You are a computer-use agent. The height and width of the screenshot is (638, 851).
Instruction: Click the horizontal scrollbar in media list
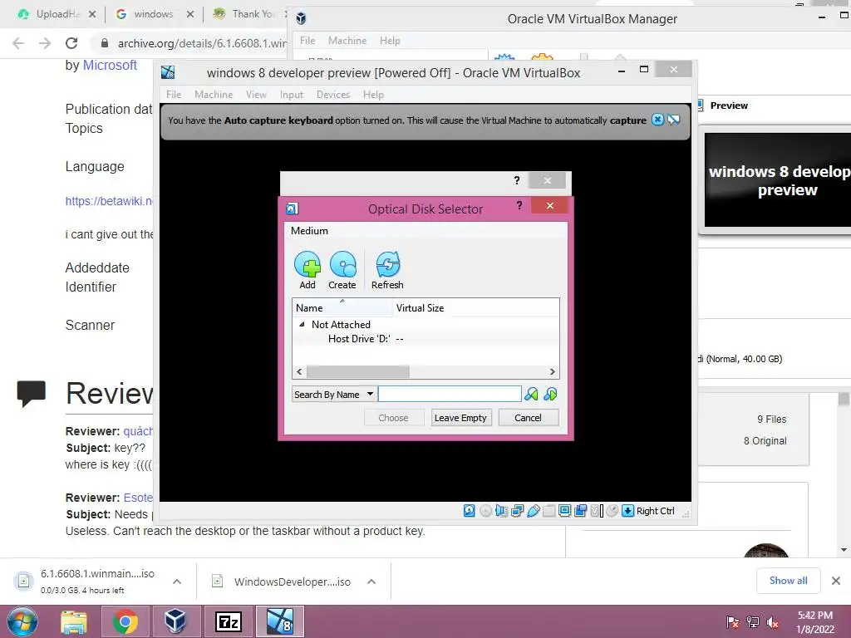(358, 371)
